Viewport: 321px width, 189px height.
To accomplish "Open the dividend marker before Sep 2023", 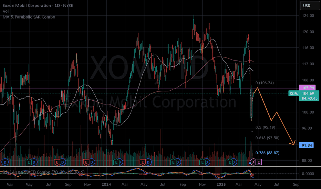I will click(62, 163).
